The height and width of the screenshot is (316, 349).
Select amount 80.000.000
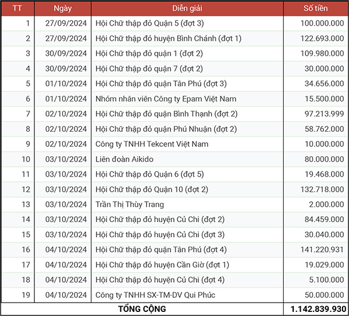[325, 159]
